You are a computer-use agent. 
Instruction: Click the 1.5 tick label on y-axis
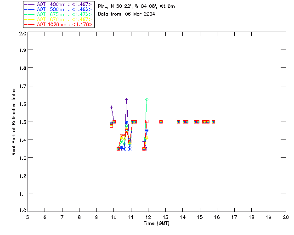(23, 122)
